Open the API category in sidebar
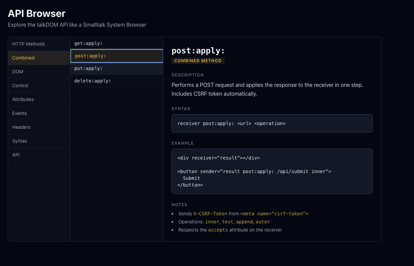414x266 pixels. pyautogui.click(x=39, y=155)
